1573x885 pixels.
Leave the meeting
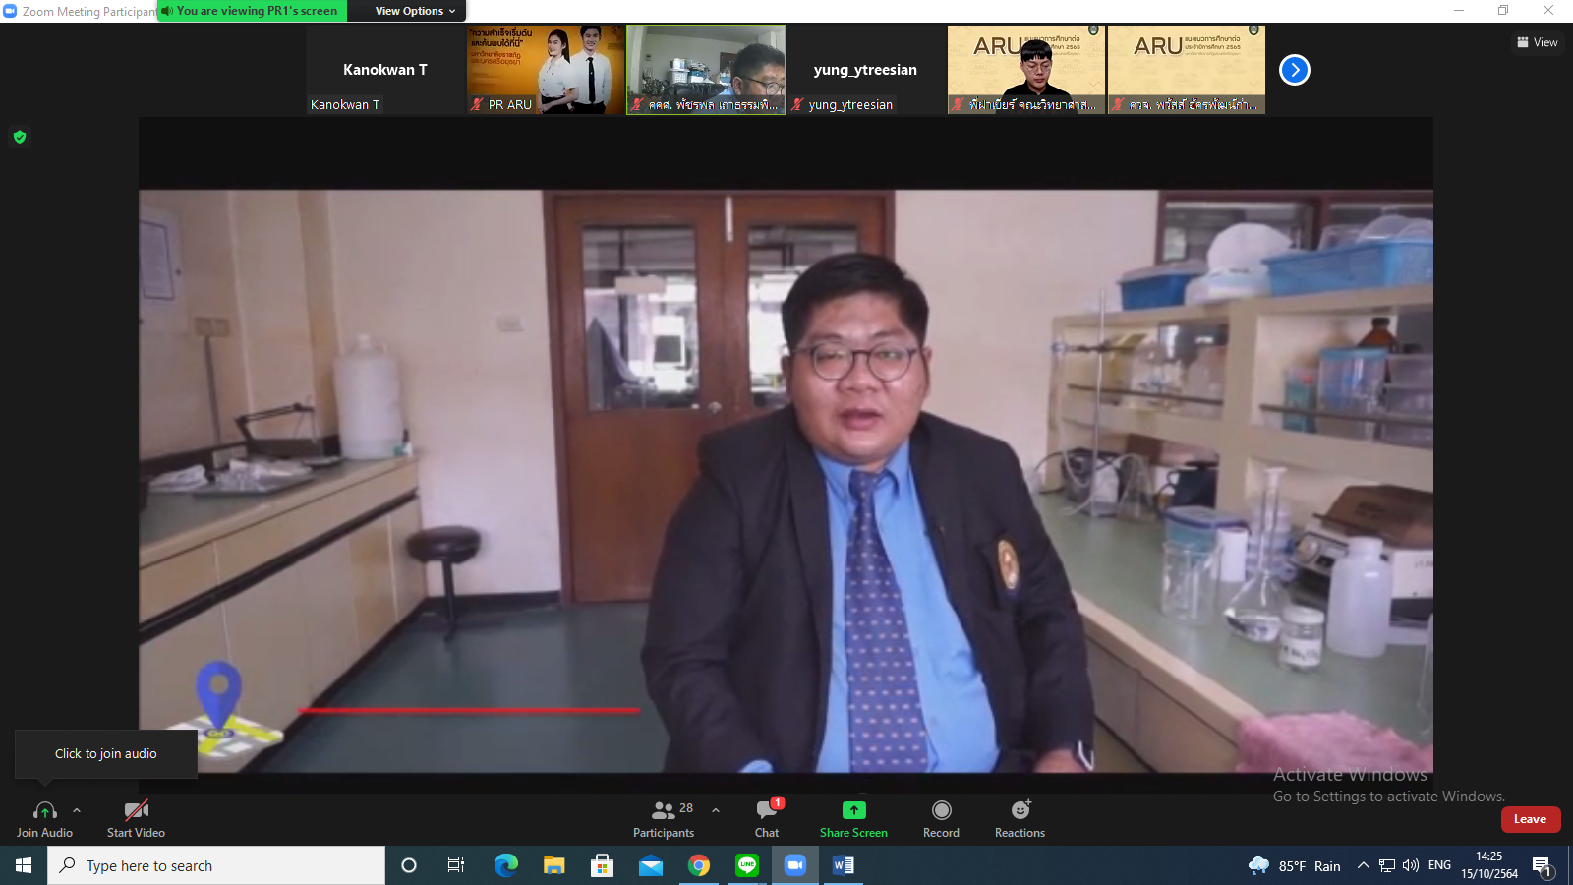point(1530,819)
